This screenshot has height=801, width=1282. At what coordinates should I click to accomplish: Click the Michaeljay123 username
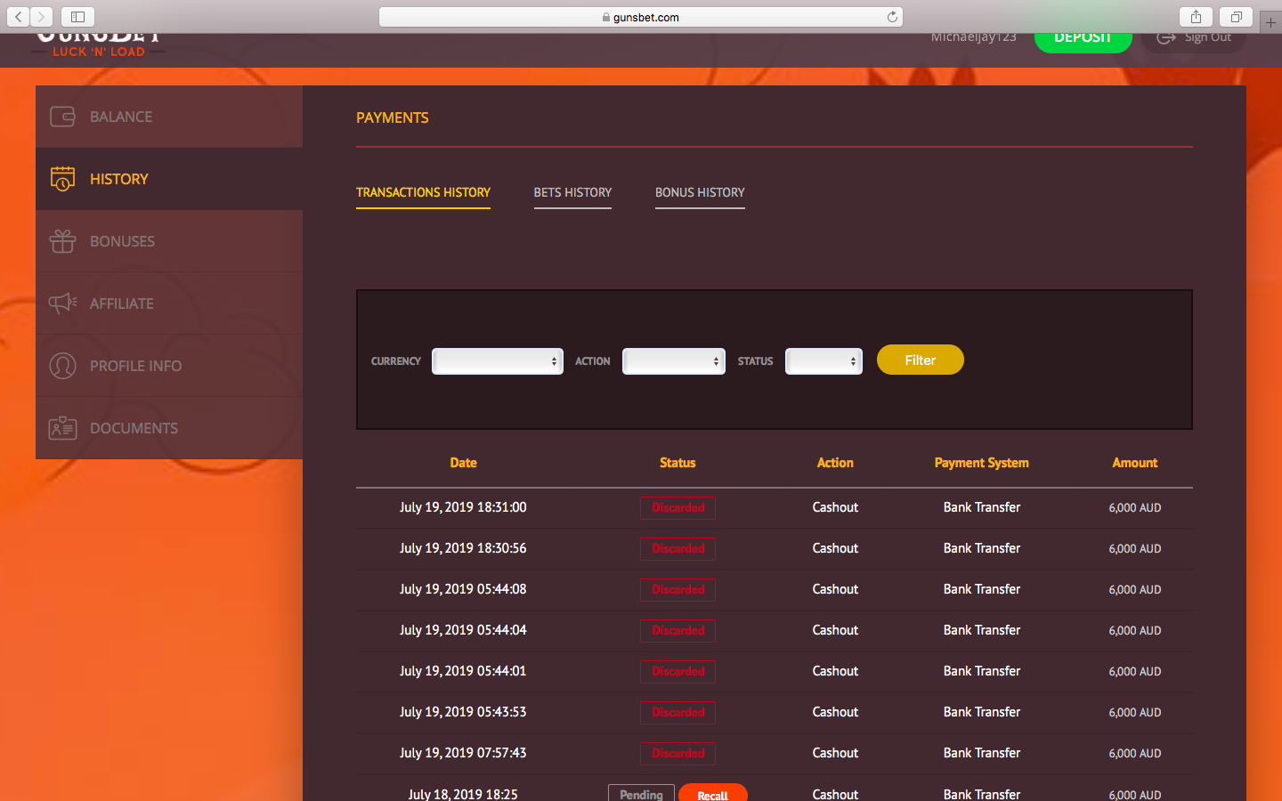coord(973,37)
